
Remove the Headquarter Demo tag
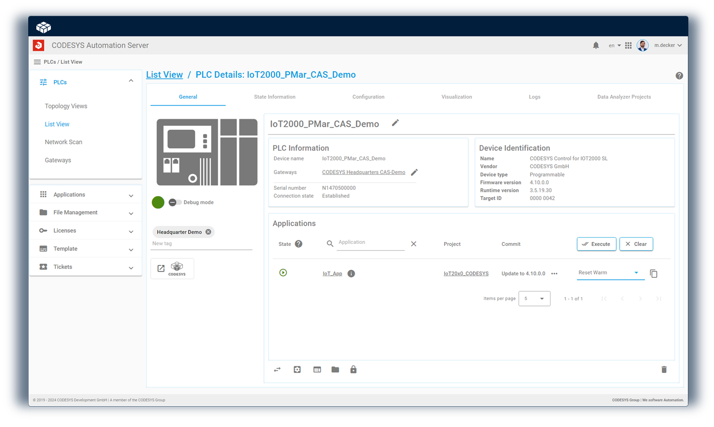click(x=208, y=232)
